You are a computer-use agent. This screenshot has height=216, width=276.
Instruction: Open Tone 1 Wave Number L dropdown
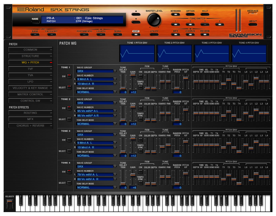pos(97,79)
